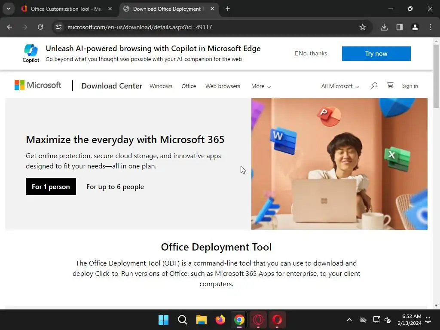Open the clock showing 6:52 AM
Viewport: 440px width, 330px height.
[409, 320]
